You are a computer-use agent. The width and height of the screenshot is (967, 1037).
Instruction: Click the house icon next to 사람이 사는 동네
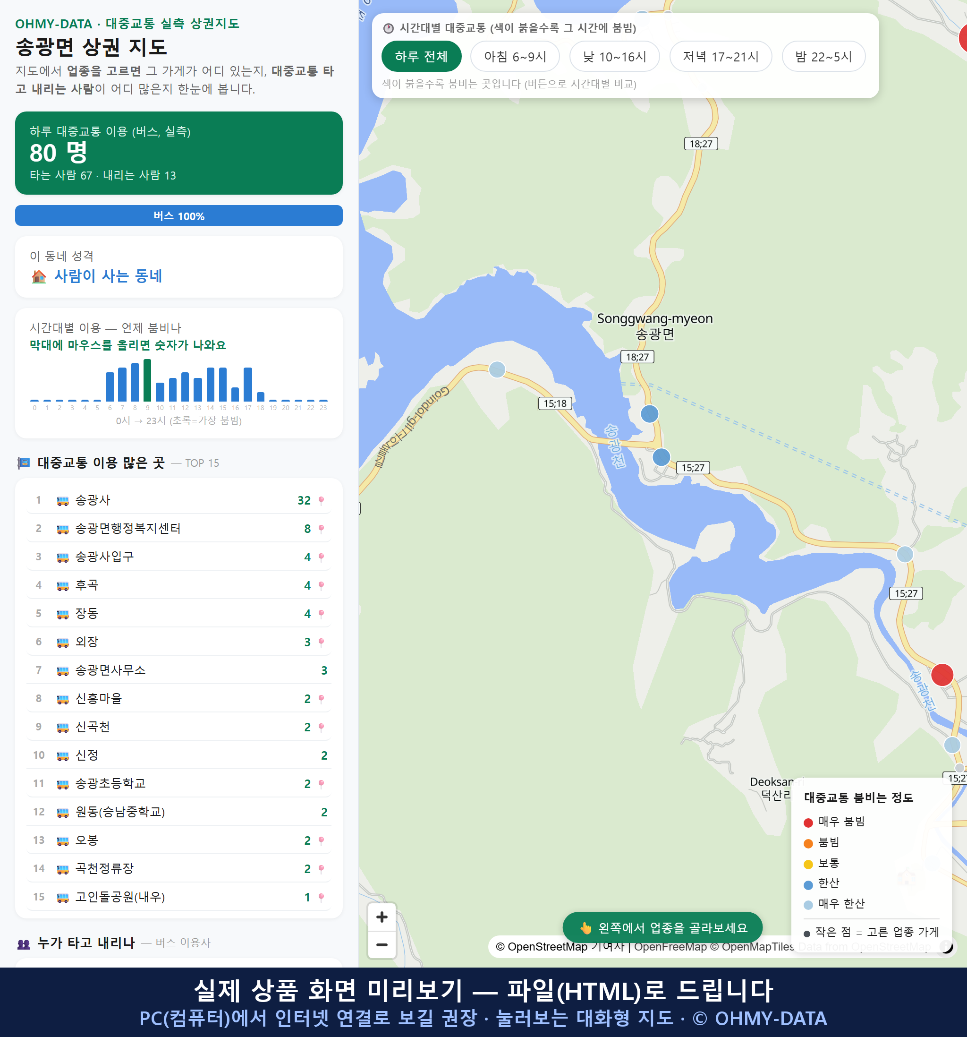(x=39, y=276)
